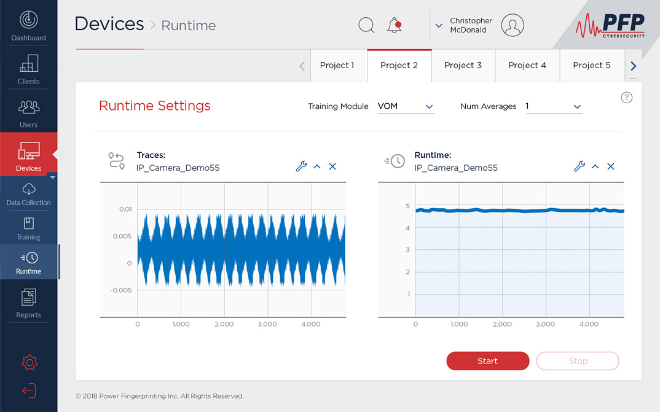Expand the Training Module VOM dropdown
660x412 pixels.
(x=406, y=106)
